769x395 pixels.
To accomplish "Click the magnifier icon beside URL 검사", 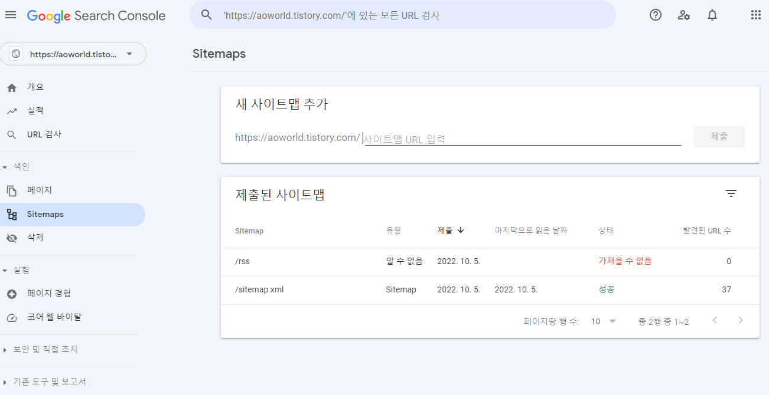I will [x=12, y=135].
